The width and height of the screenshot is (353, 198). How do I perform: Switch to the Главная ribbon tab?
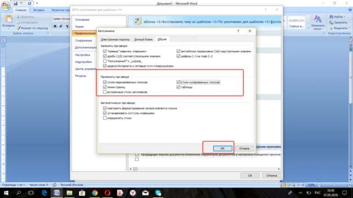pos(21,10)
